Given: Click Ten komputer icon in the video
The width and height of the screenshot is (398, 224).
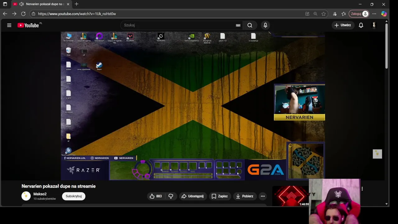Looking at the screenshot, I should click(x=68, y=37).
